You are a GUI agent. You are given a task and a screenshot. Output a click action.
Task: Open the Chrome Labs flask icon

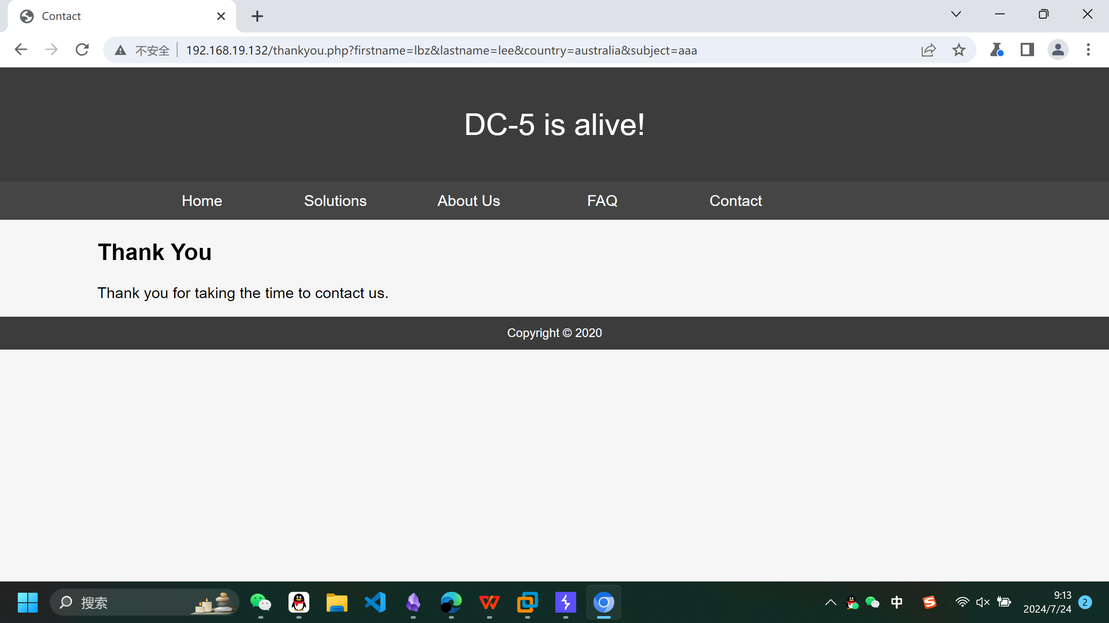click(x=996, y=50)
